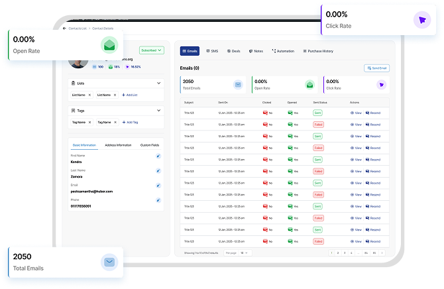
Task: View the first email in the table
Action: 356,113
